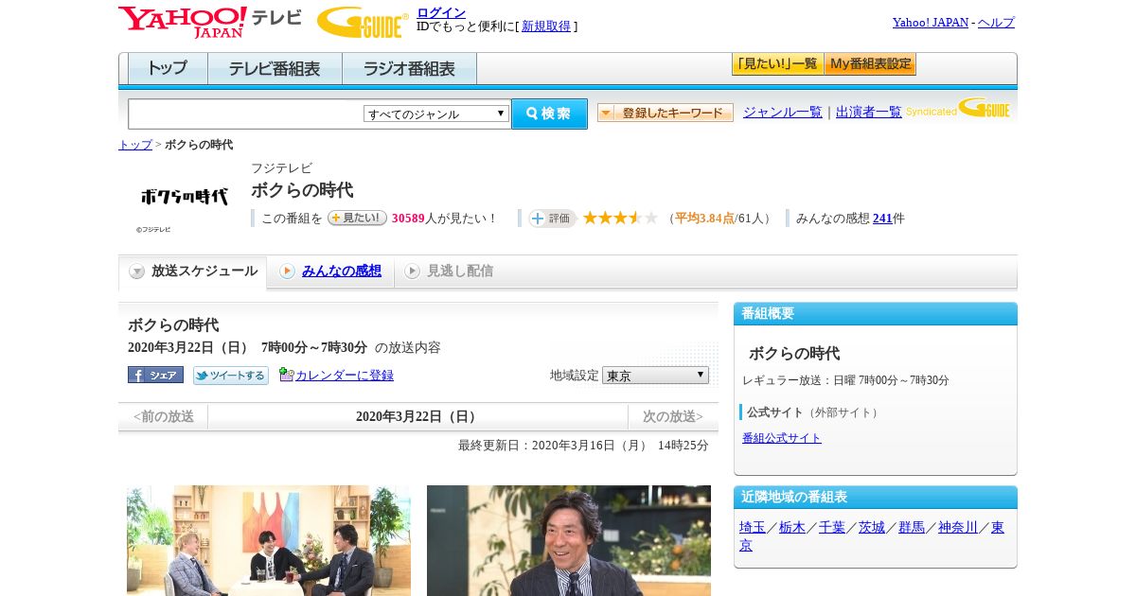Click the ログイン link
The width and height of the screenshot is (1136, 596).
pos(441,12)
